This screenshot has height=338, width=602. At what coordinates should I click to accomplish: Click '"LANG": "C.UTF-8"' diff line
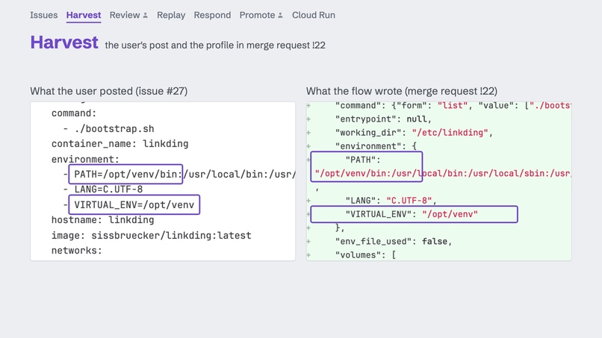pos(391,200)
